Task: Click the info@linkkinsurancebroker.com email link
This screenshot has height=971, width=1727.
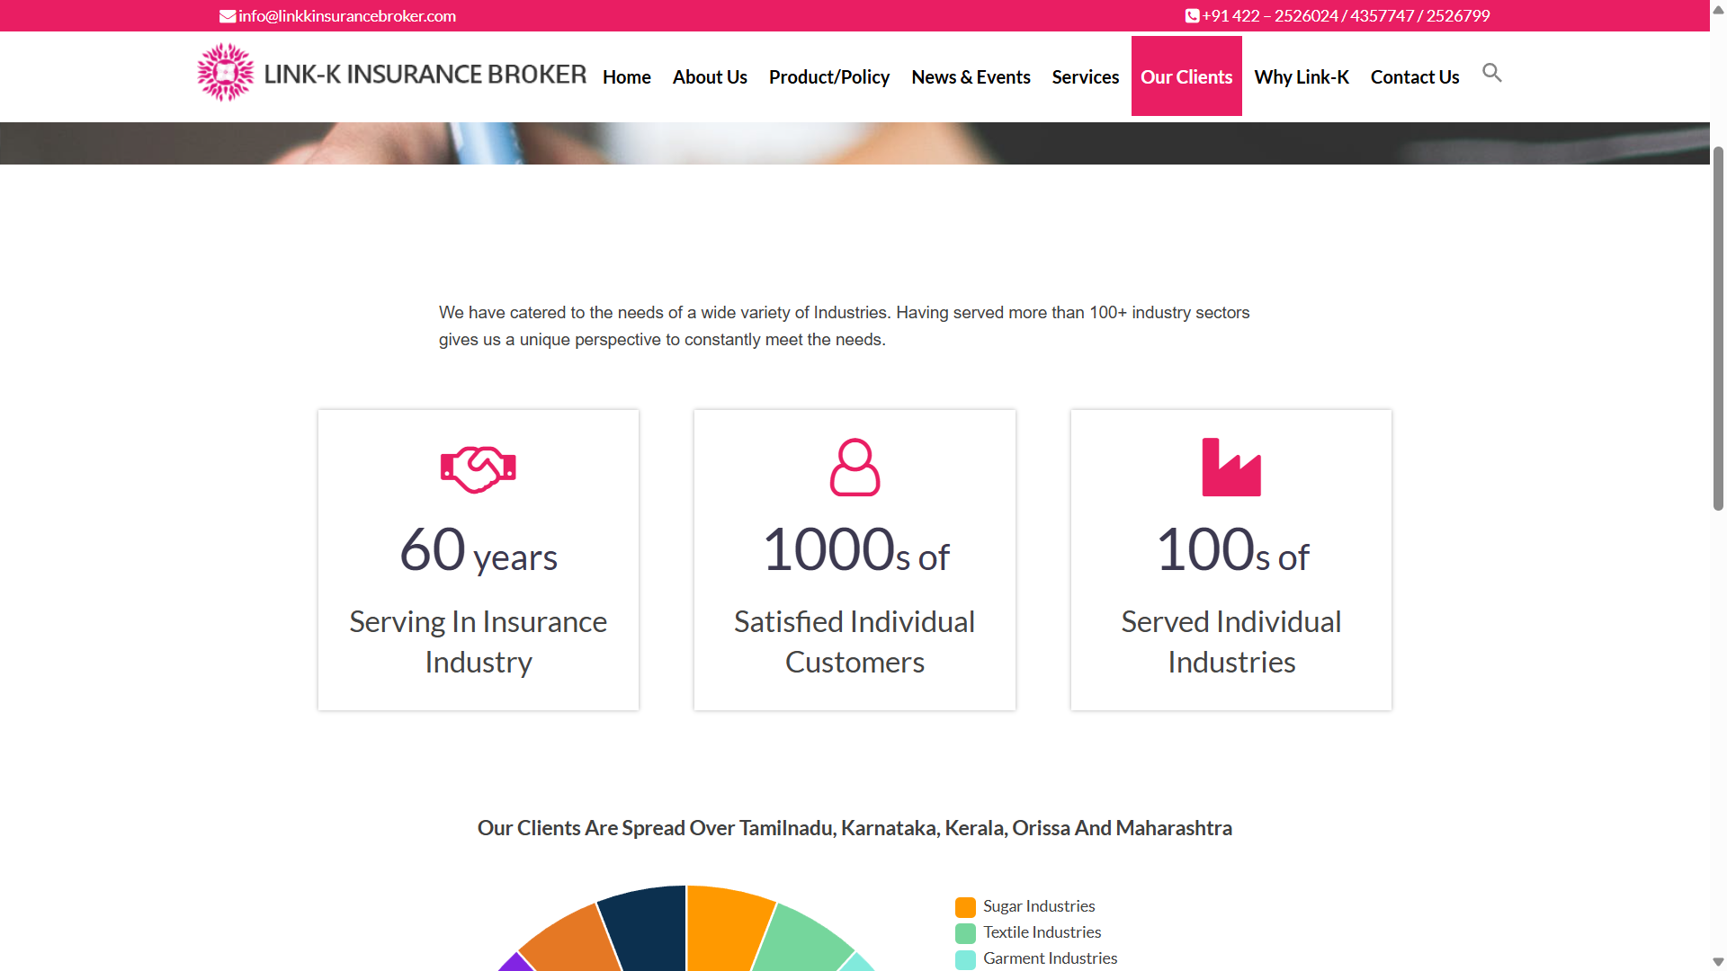Action: tap(347, 15)
